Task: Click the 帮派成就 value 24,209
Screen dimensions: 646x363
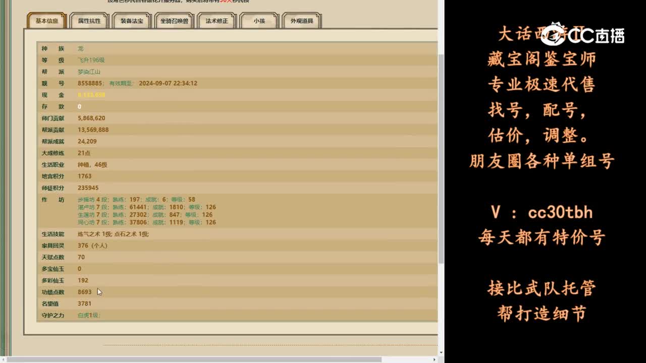Action: 87,141
